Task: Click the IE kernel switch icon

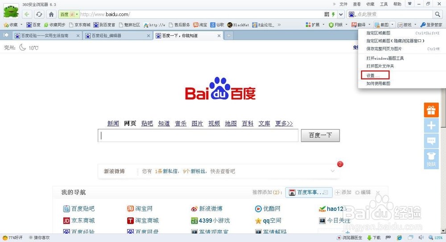Action: 399,238
